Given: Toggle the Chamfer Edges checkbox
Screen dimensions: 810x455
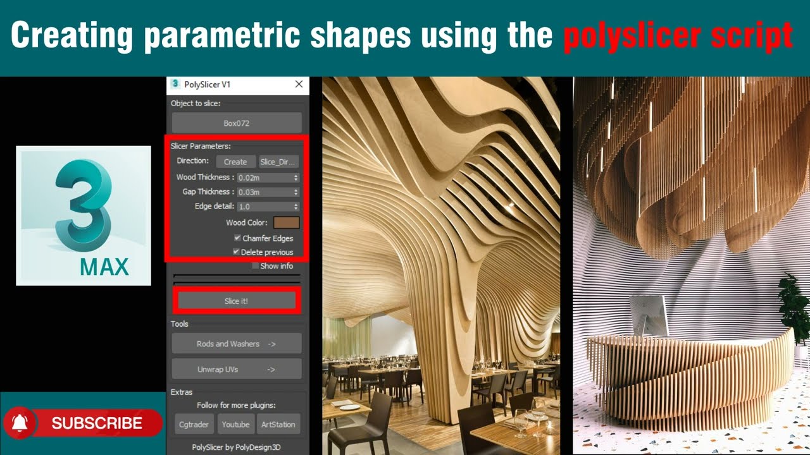Looking at the screenshot, I should click(237, 238).
